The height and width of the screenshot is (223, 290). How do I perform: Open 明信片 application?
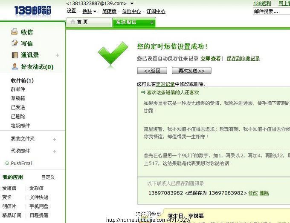[9, 206]
